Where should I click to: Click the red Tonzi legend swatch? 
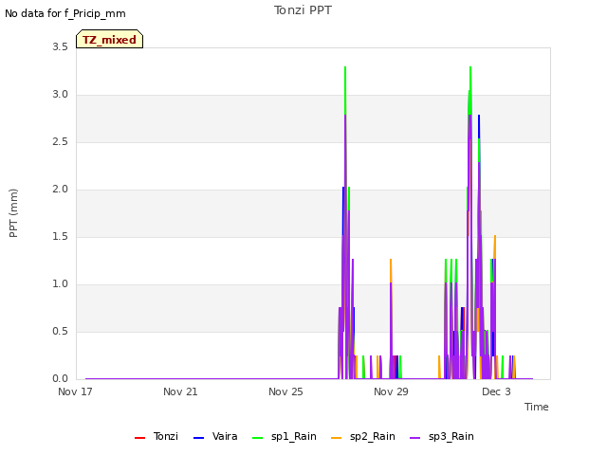[x=139, y=438]
